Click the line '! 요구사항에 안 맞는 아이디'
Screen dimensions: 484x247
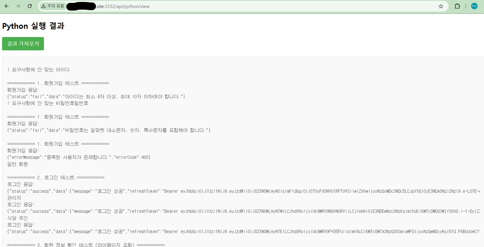click(x=38, y=70)
